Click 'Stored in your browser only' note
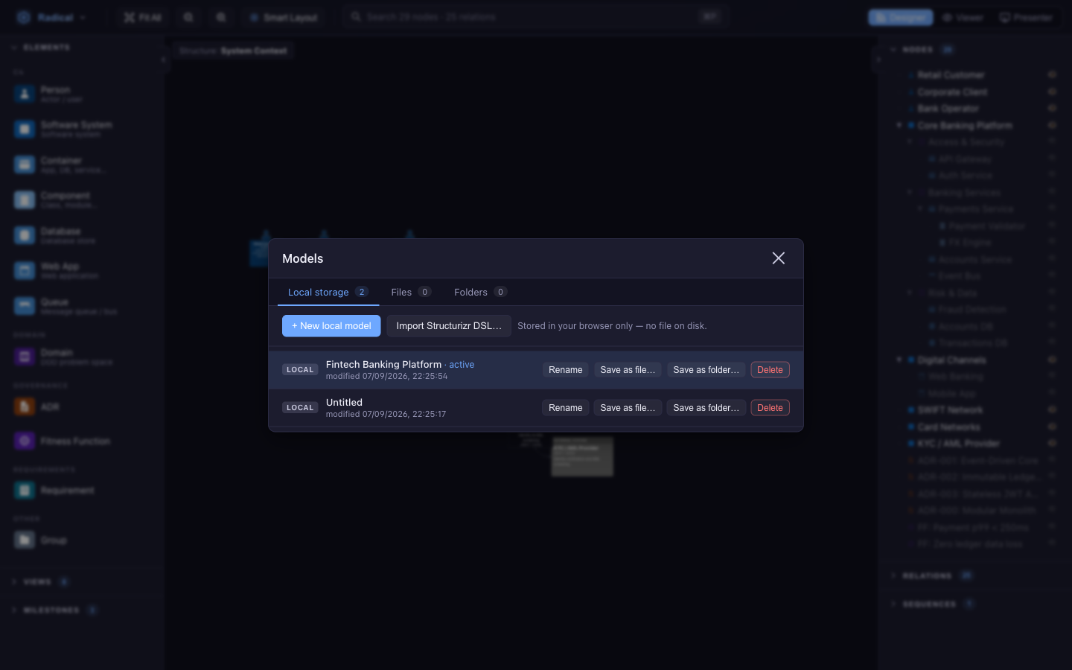 pyautogui.click(x=612, y=326)
